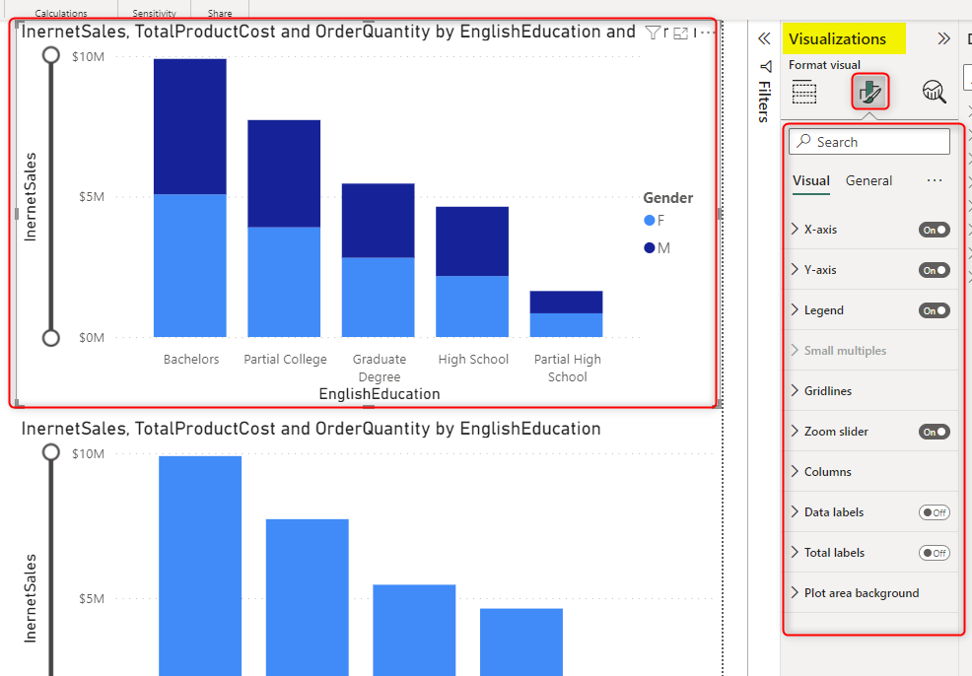This screenshot has height=676, width=972.
Task: Open the Analytics magnifier icon
Action: pos(934,93)
